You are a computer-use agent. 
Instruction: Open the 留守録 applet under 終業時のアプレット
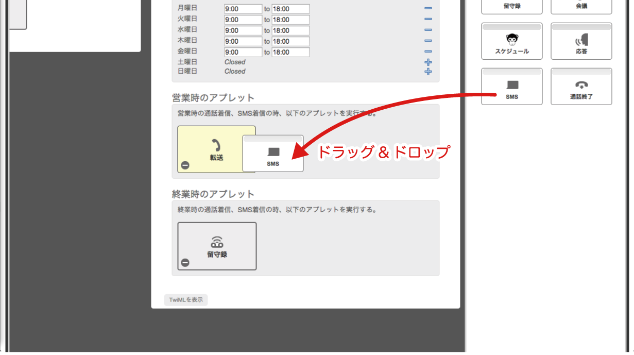point(217,246)
